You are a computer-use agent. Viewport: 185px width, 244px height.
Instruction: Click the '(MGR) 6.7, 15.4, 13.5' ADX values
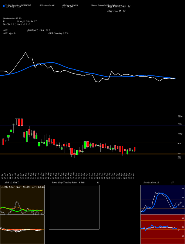[38, 30]
